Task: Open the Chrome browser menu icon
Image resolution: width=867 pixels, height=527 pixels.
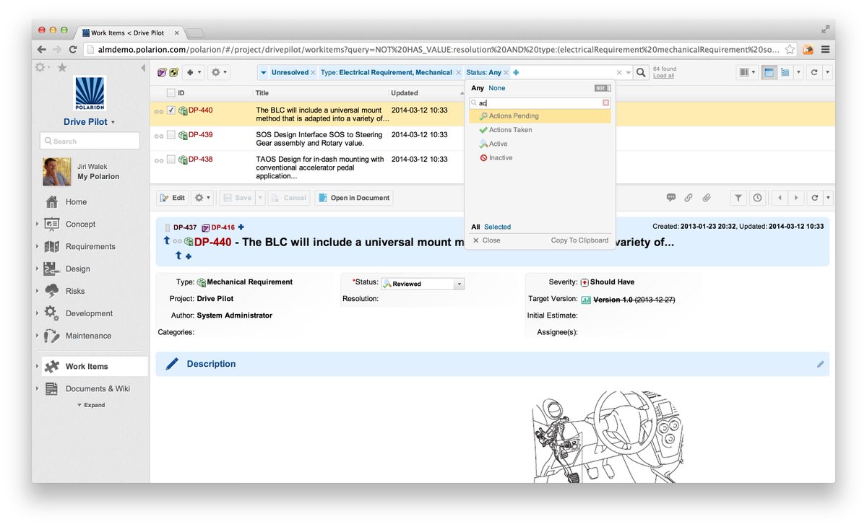Action: [825, 50]
